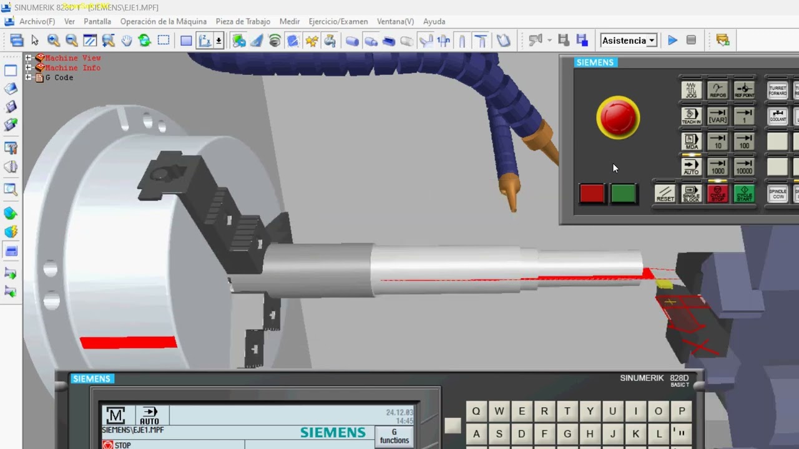Click the megaphone announce toolbar icon
This screenshot has height=449, width=799.
[535, 41]
